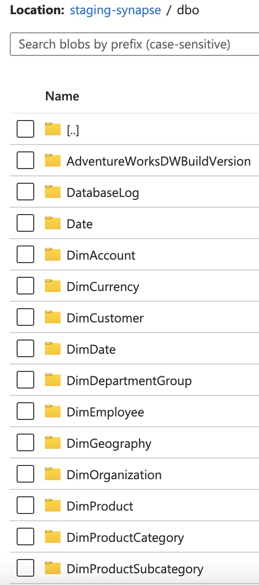This screenshot has width=259, height=585.
Task: Click the folder icon beside DimEmployee
Action: [x=52, y=411]
